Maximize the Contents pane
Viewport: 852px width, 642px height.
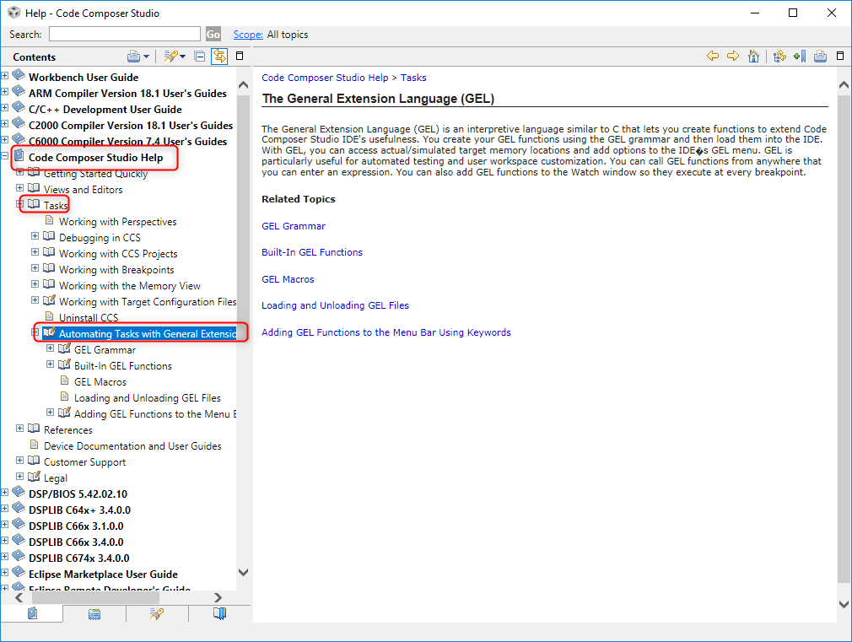click(x=239, y=56)
